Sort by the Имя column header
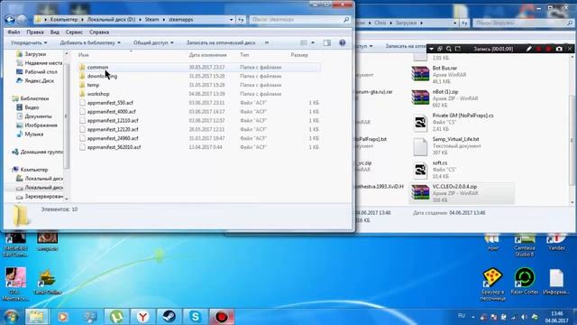577x325 pixels. 84,55
